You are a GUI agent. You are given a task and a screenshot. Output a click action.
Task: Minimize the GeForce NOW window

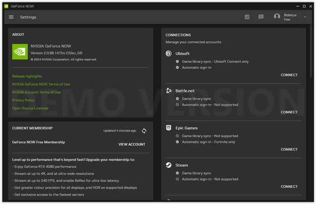click(298, 6)
